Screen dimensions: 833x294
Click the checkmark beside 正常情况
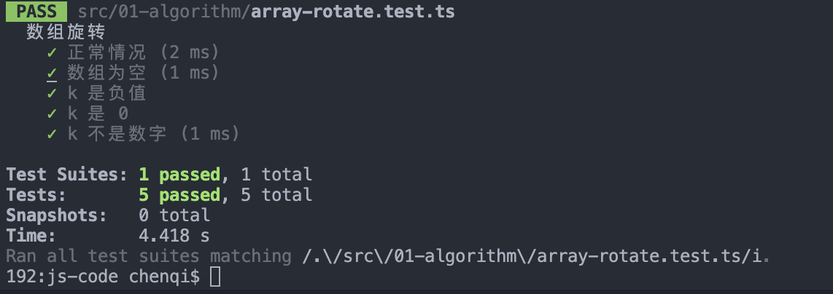coord(52,52)
